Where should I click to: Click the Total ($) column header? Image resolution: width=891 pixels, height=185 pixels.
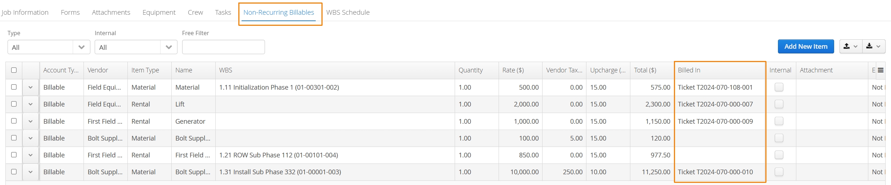645,70
